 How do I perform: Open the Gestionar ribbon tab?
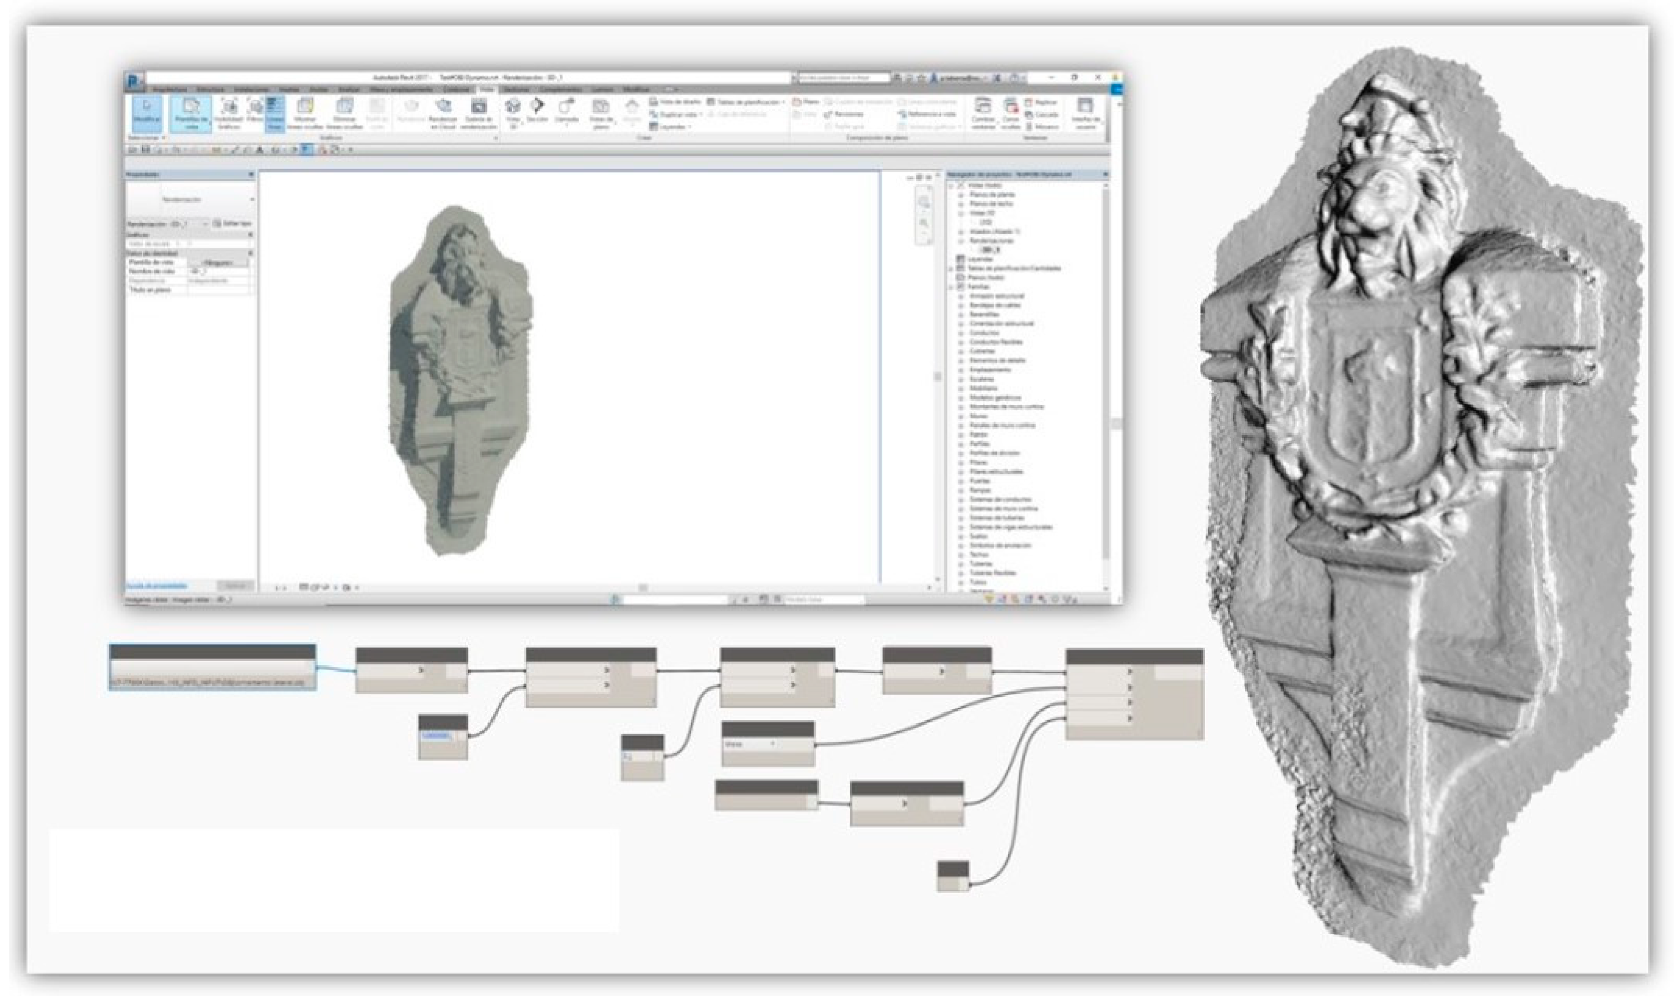(516, 89)
